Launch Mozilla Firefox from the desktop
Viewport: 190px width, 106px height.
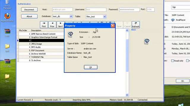7,18
